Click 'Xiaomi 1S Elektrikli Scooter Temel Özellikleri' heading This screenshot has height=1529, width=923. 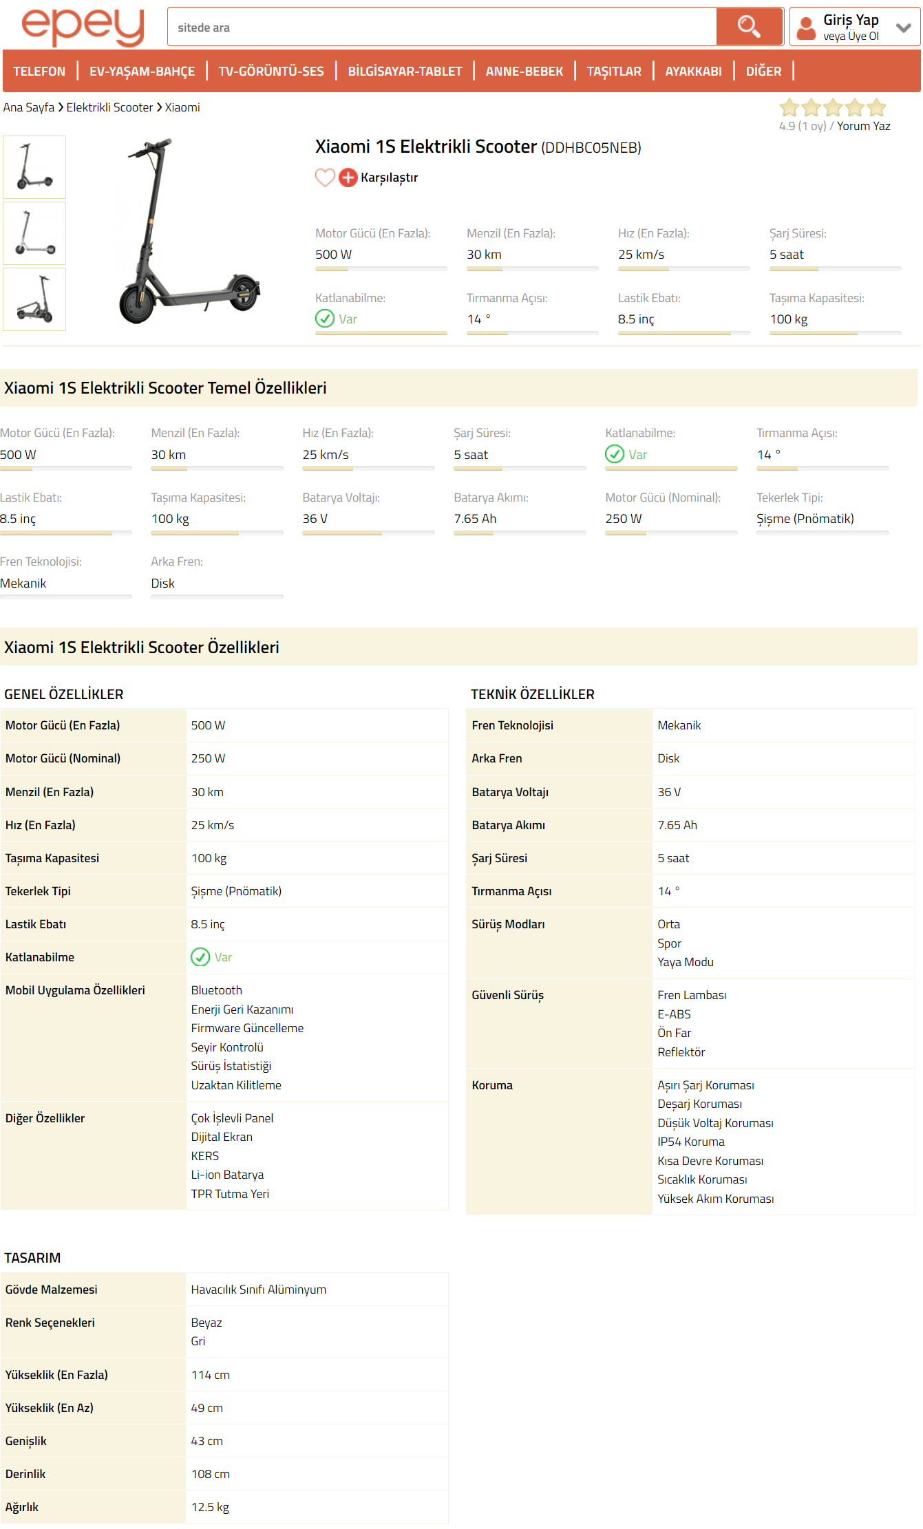pyautogui.click(x=165, y=387)
